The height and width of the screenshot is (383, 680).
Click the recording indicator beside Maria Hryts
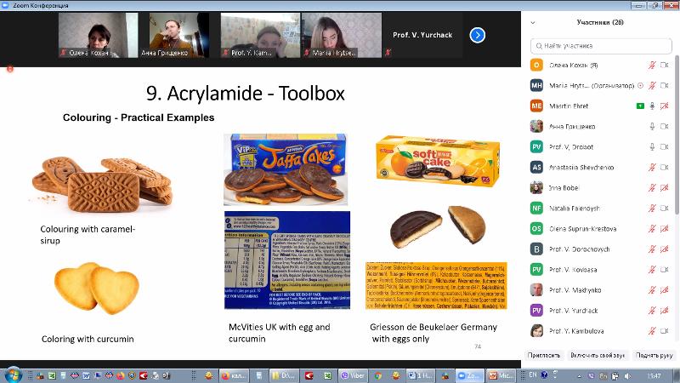641,86
